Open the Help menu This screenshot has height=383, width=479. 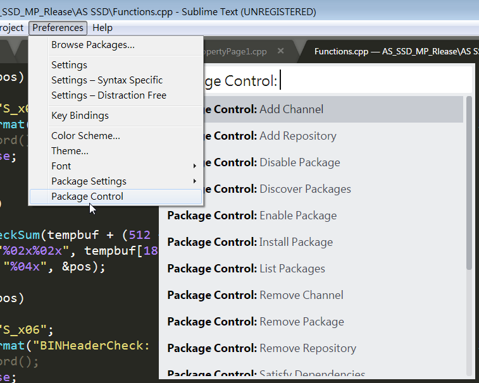click(x=103, y=28)
